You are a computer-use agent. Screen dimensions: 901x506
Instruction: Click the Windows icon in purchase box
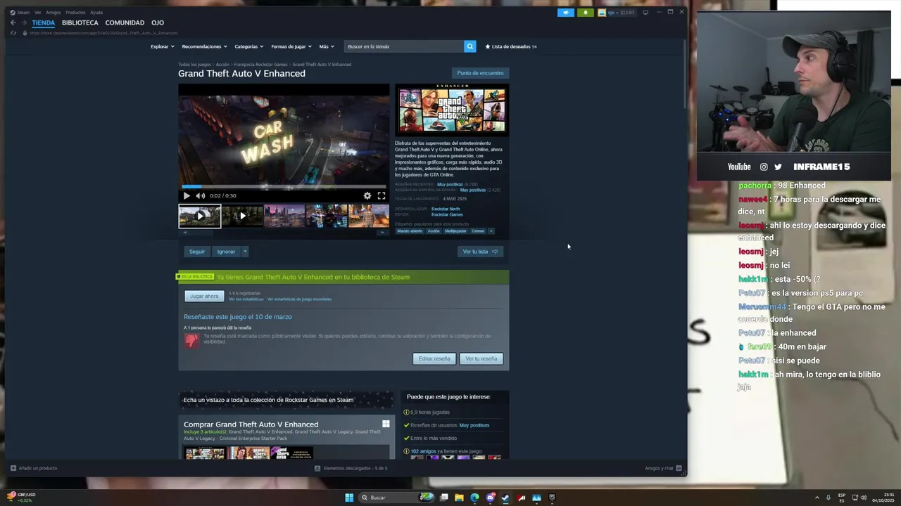tap(386, 424)
